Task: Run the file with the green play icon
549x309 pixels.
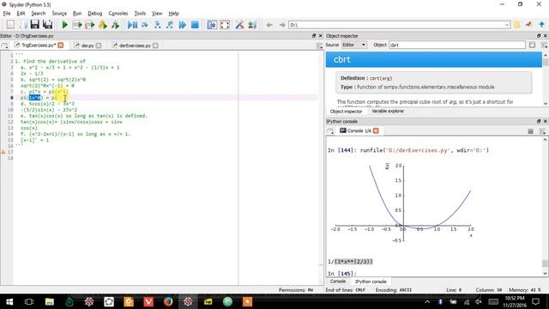Action: tap(65, 25)
